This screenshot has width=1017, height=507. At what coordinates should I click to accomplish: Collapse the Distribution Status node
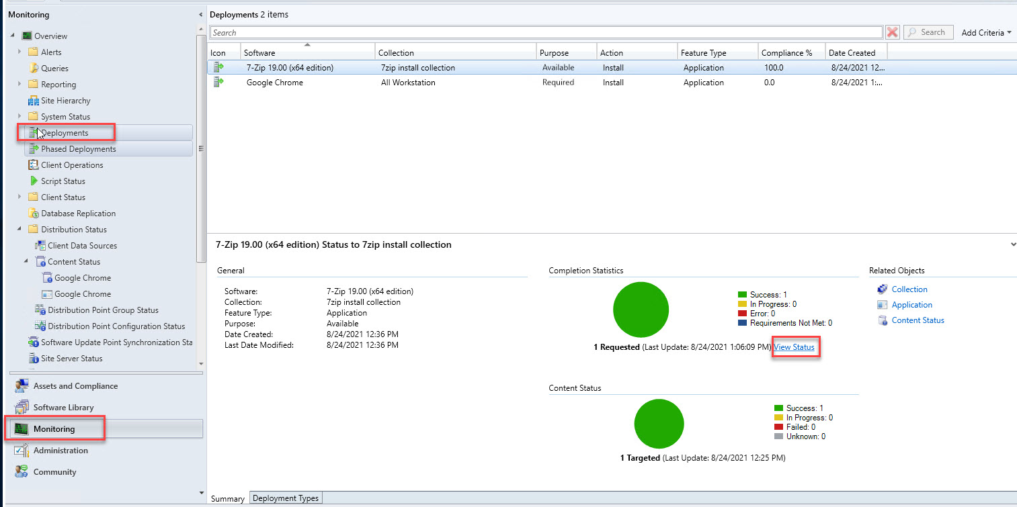(19, 230)
